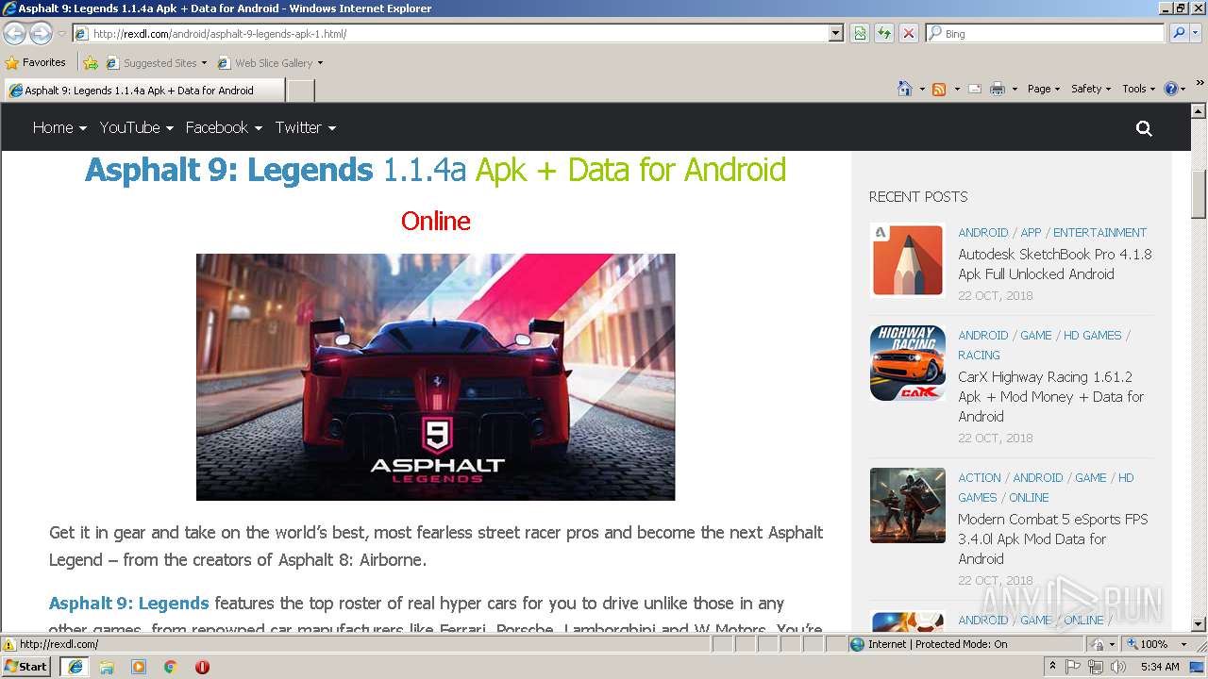This screenshot has height=679, width=1208.
Task: Print page with printer icon
Action: pos(998,89)
